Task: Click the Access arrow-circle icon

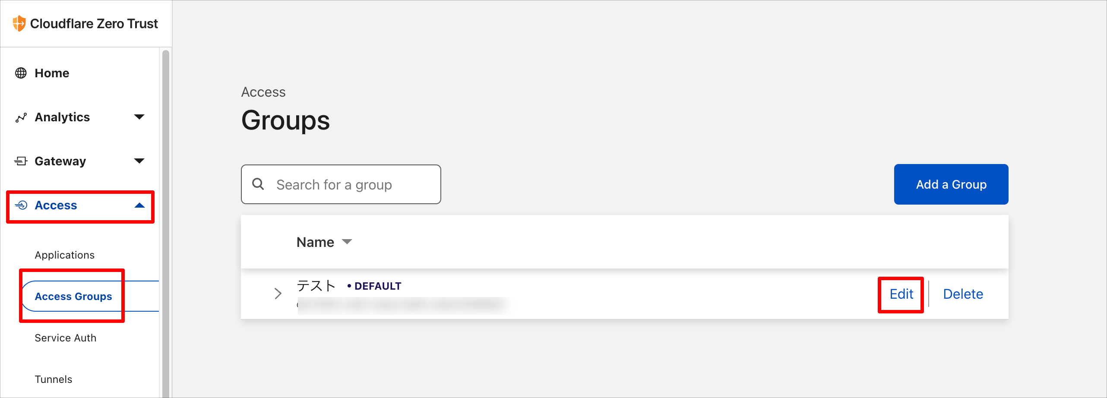Action: [x=21, y=205]
